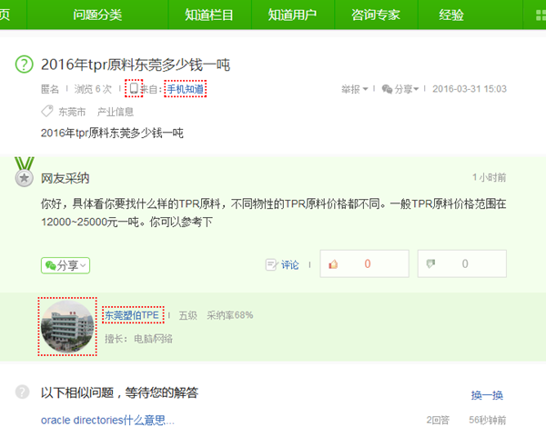The height and width of the screenshot is (426, 546).
Task: Follow the 手机知道 link
Action: 186,89
